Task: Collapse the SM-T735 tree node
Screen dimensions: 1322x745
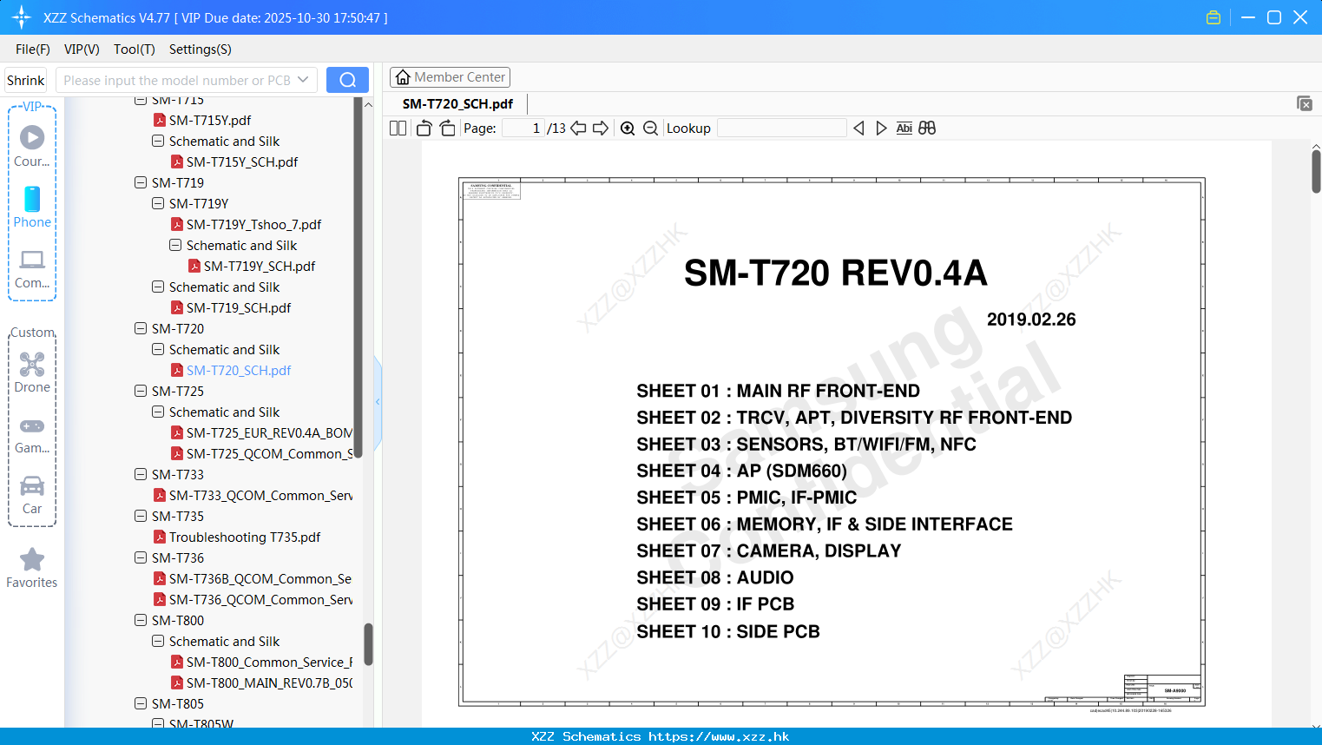Action: coord(141,516)
